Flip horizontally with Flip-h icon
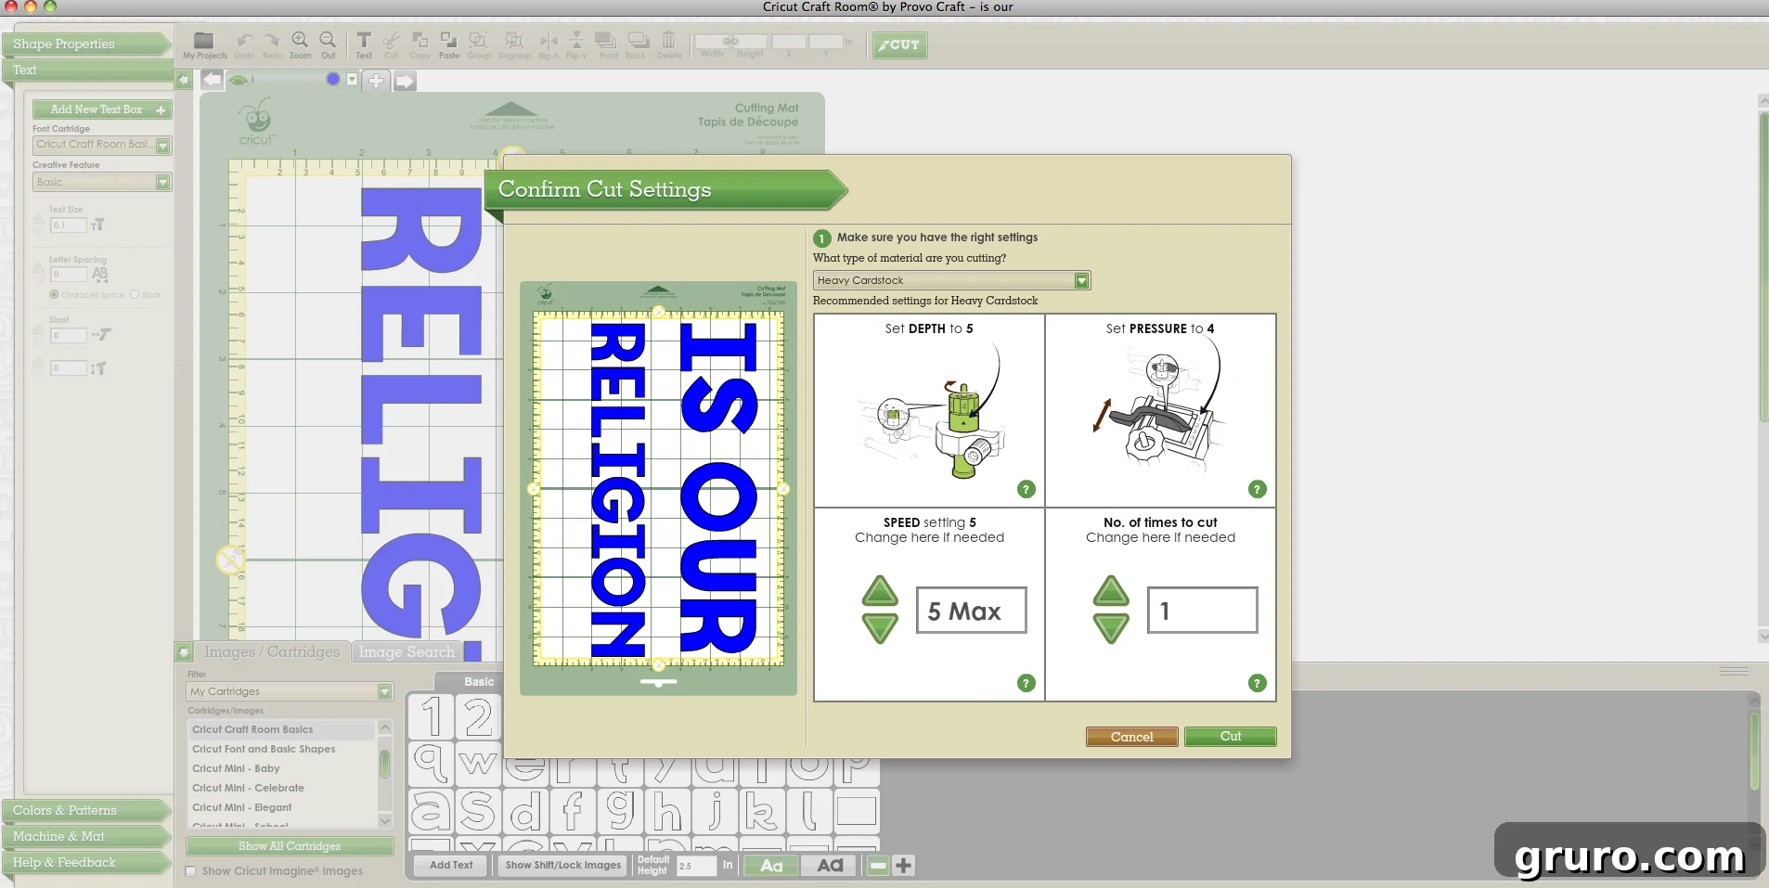This screenshot has height=888, width=1769. tap(549, 45)
